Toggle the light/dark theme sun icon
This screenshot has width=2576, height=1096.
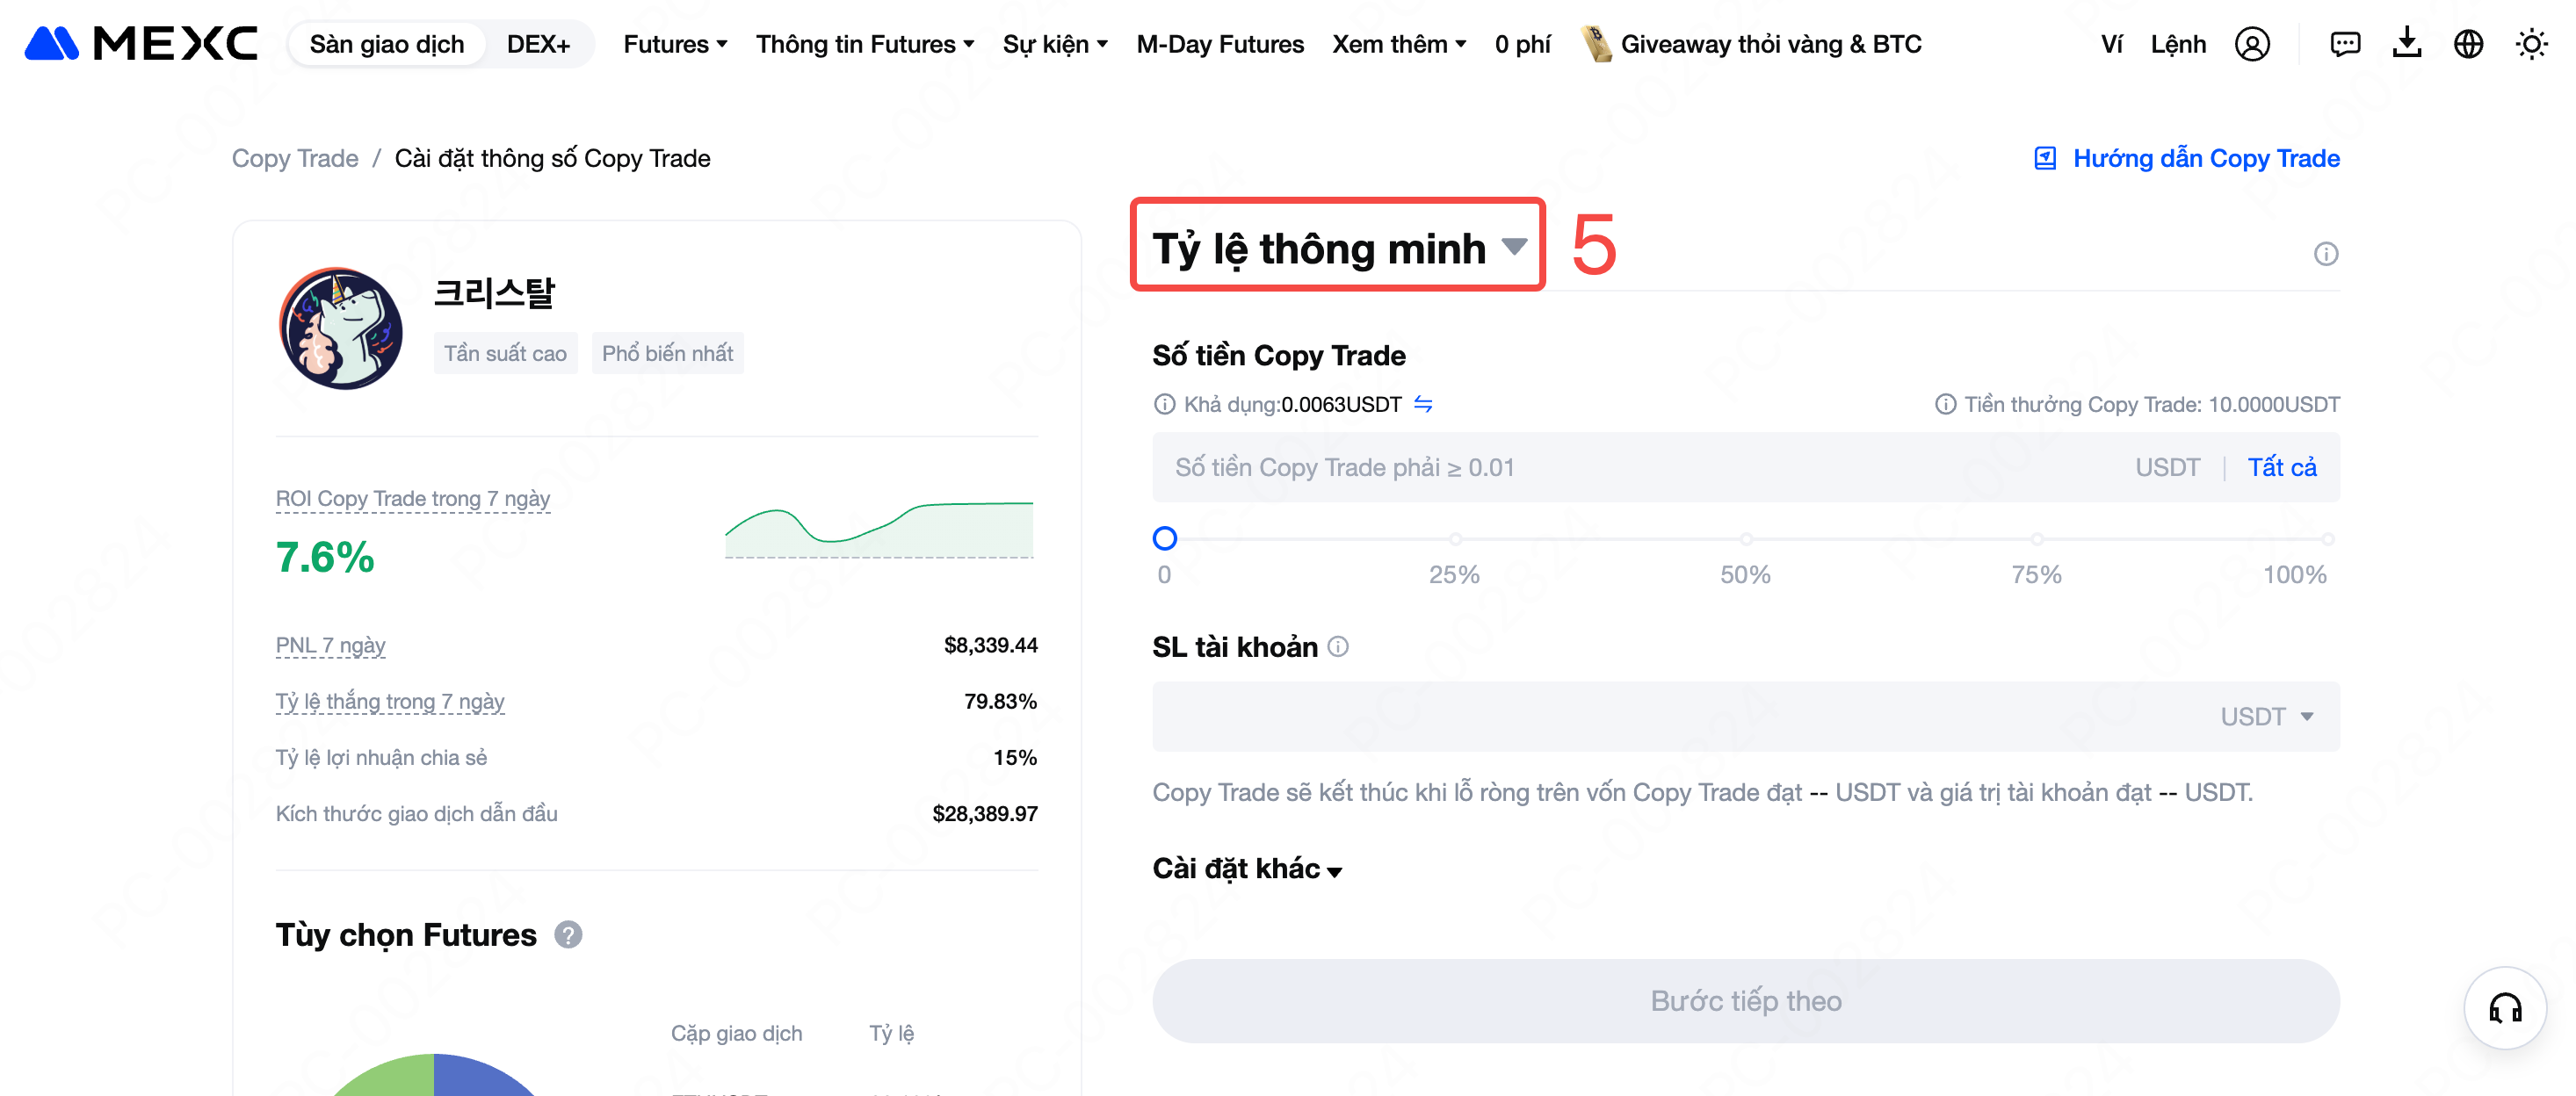click(x=2531, y=44)
